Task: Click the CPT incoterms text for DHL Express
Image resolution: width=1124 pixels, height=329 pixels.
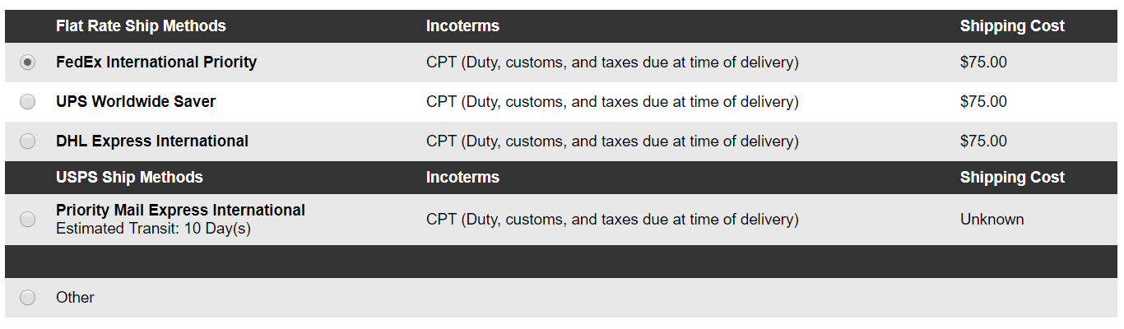Action: (x=612, y=141)
